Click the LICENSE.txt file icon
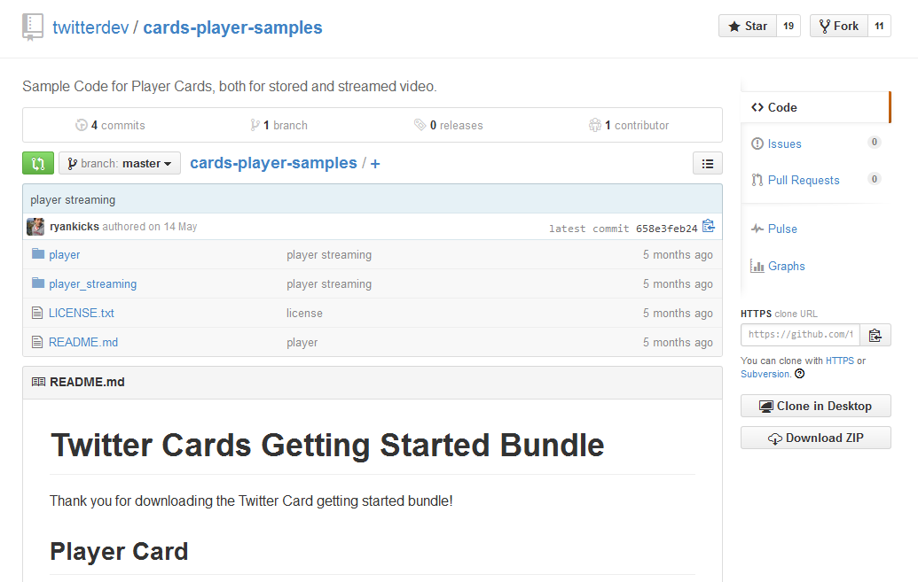This screenshot has width=918, height=582. tap(37, 313)
